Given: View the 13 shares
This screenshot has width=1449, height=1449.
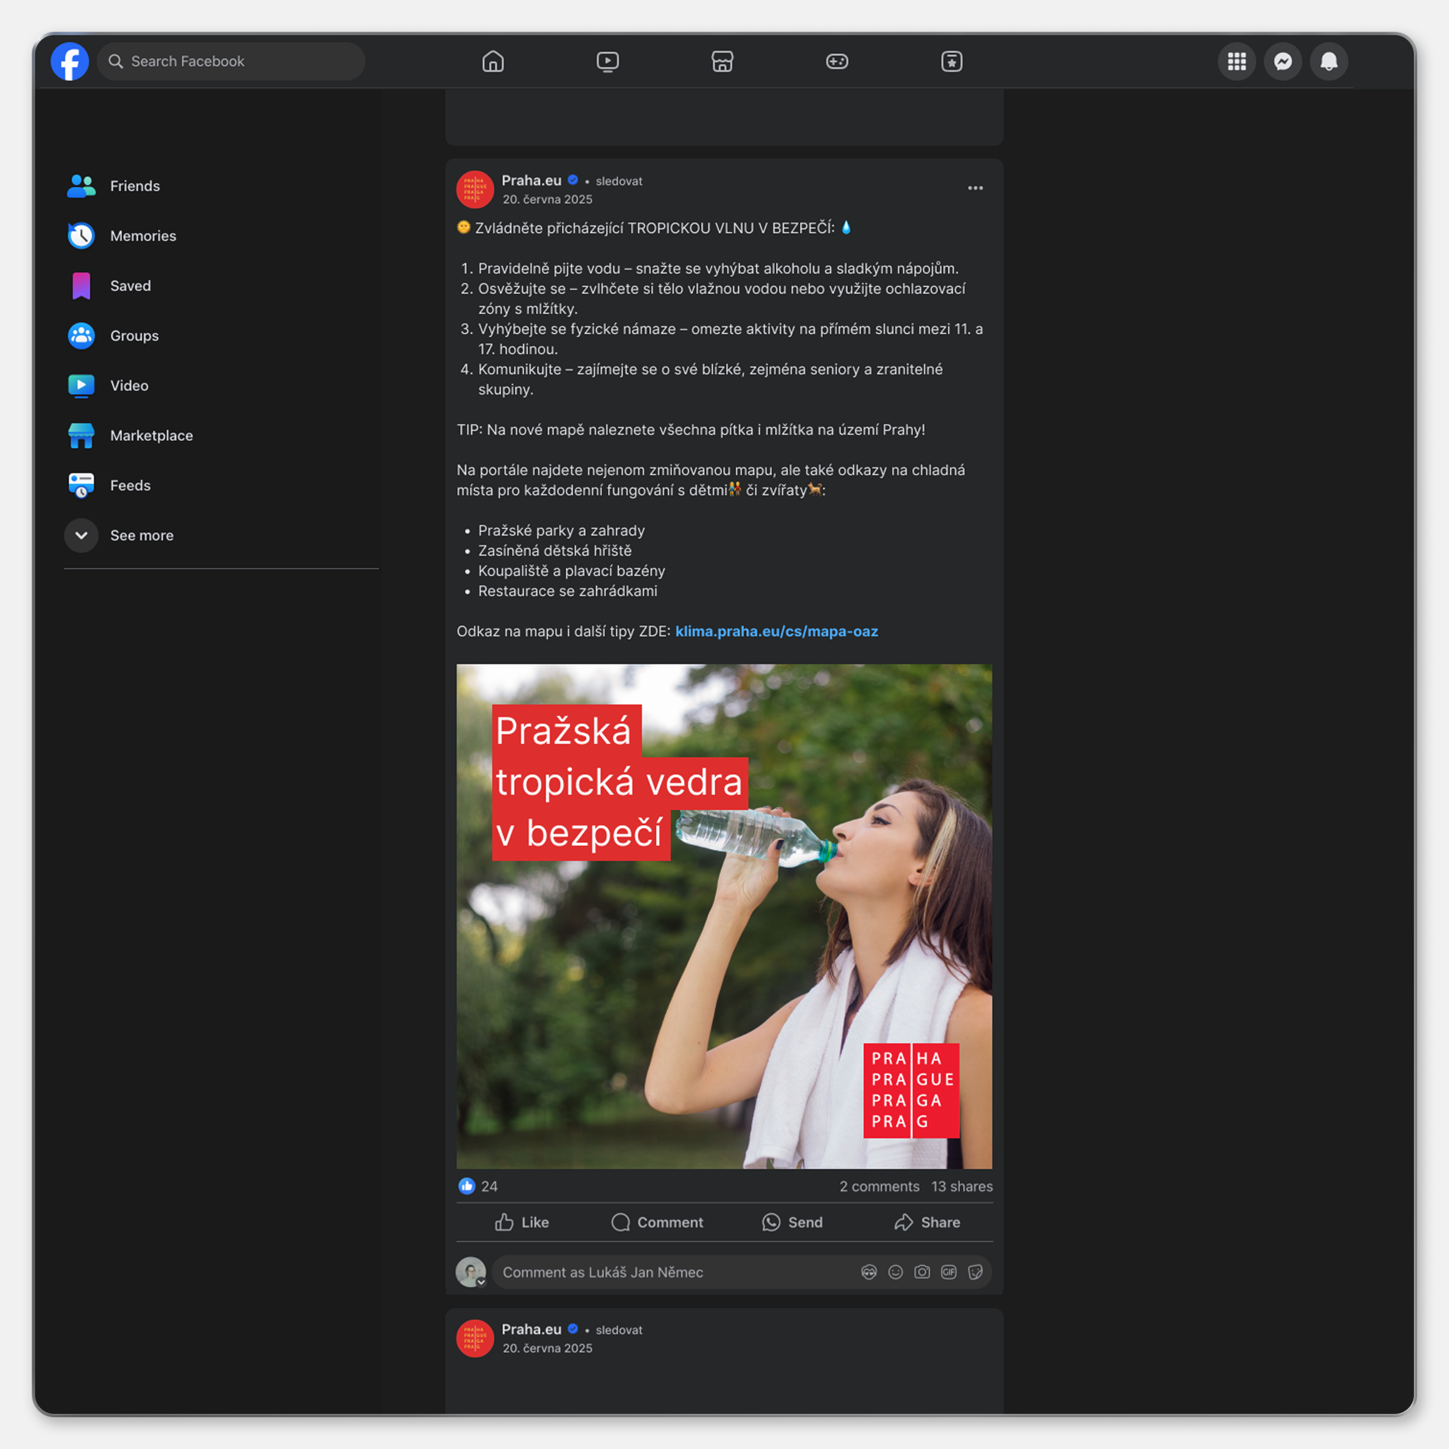Looking at the screenshot, I should click(961, 1187).
